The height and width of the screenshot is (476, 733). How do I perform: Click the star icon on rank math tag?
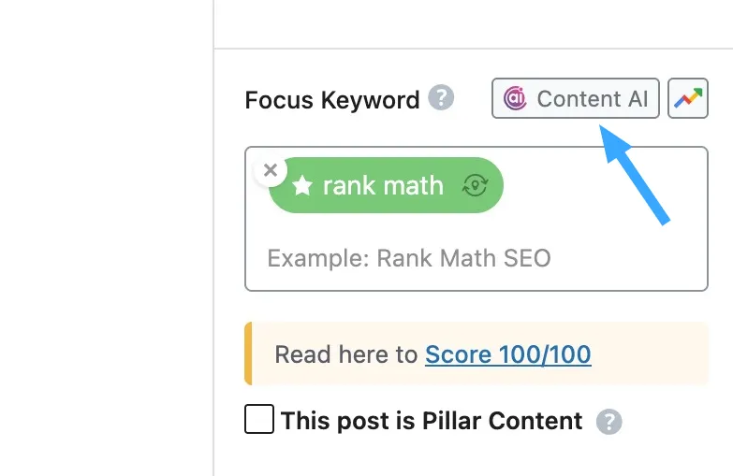pos(302,185)
